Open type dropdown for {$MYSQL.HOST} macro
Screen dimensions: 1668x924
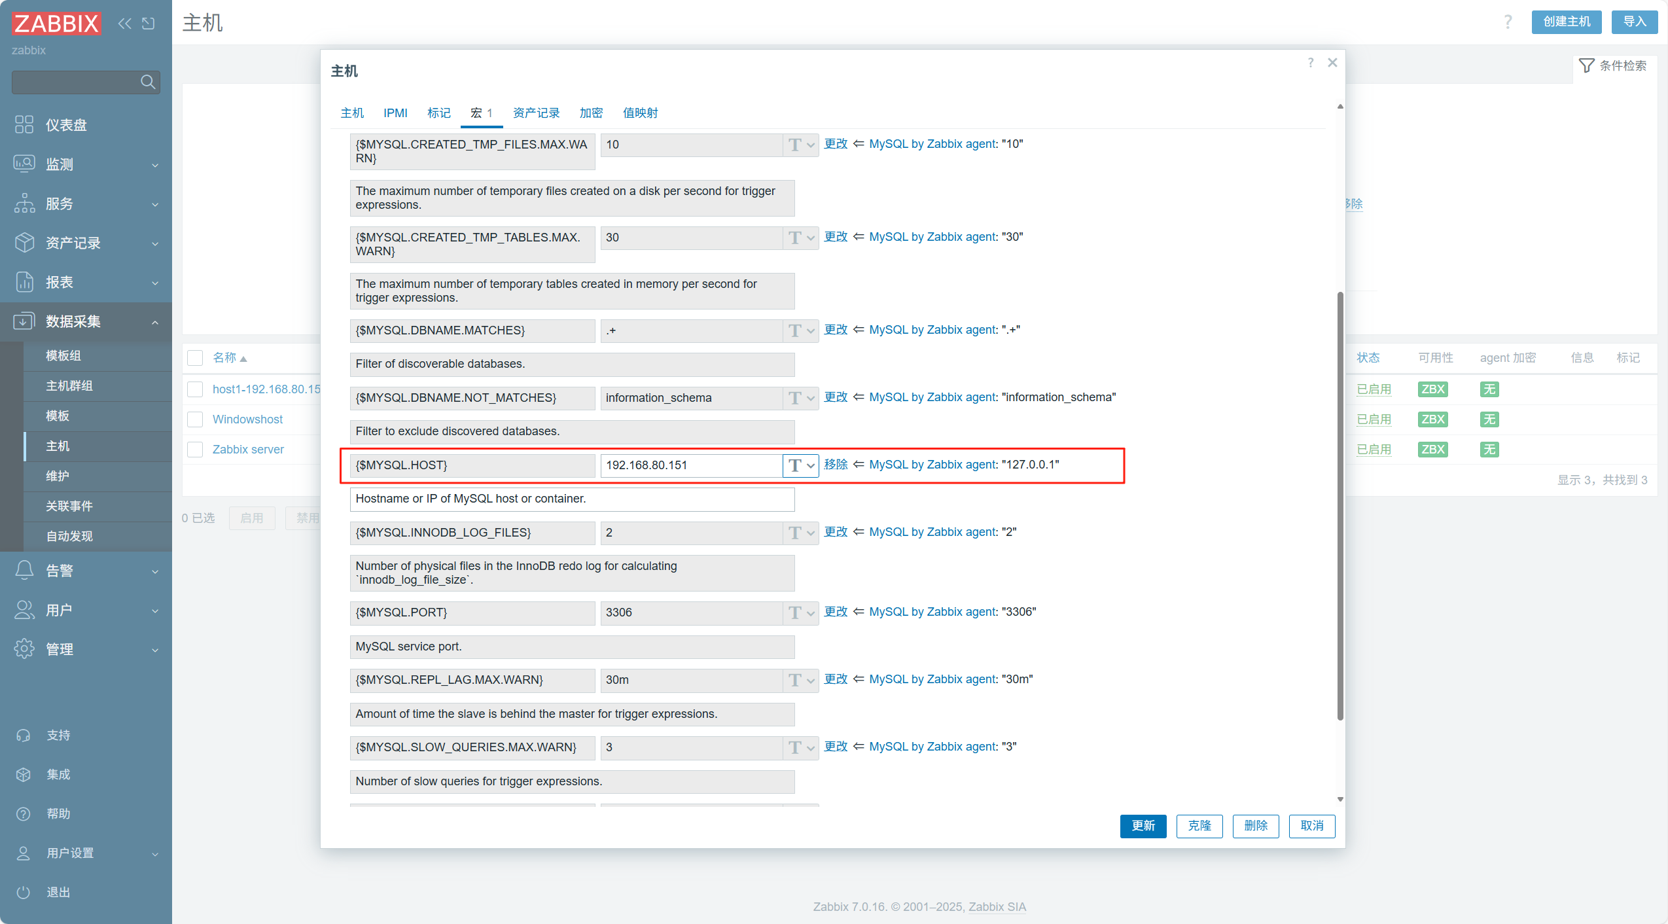[801, 465]
